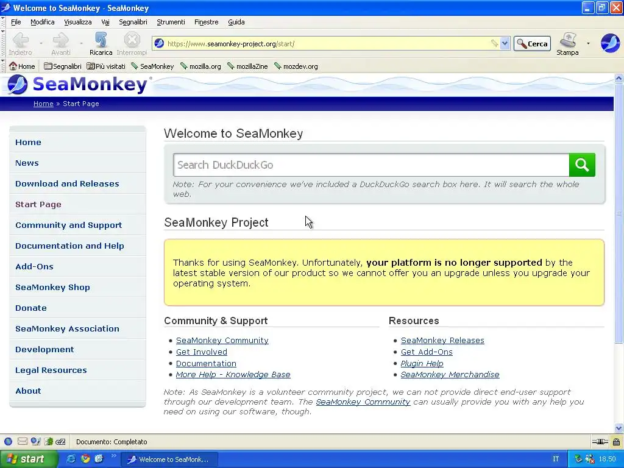Image resolution: width=624 pixels, height=468 pixels.
Task: Click the security padlock in the status bar
Action: [x=616, y=441]
